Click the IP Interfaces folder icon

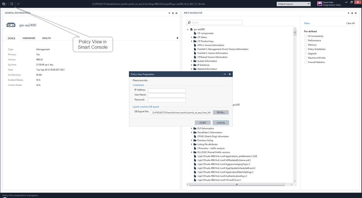(195, 65)
